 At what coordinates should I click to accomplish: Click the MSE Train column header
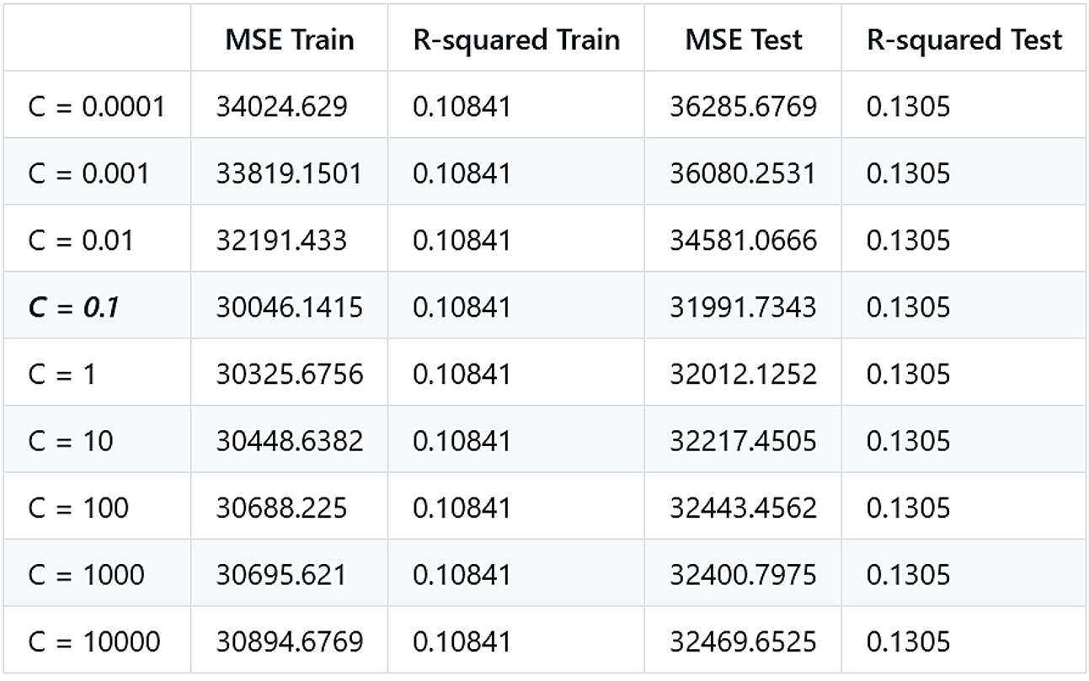(289, 40)
